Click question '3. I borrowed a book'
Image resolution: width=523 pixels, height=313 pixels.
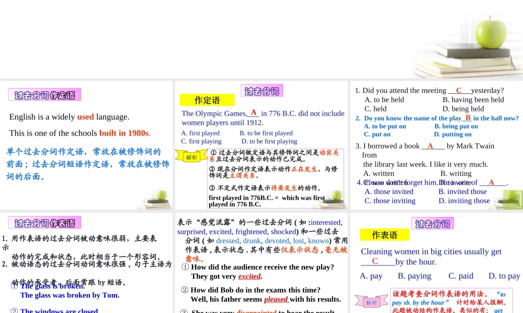click(x=425, y=146)
